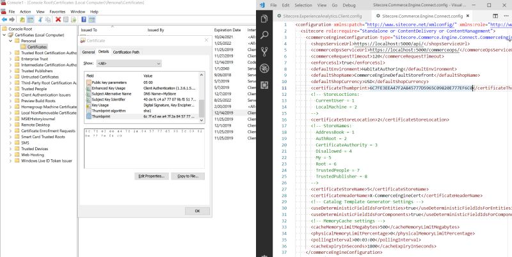Select Smart Card Trusted Roots folder

43,137
